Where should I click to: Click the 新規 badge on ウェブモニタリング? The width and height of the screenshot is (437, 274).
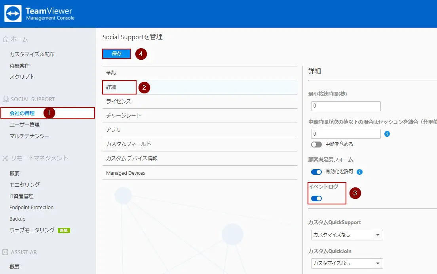64,230
